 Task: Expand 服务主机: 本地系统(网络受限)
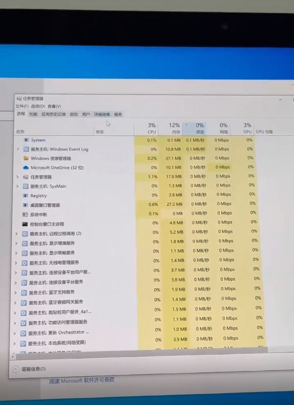click(15, 344)
